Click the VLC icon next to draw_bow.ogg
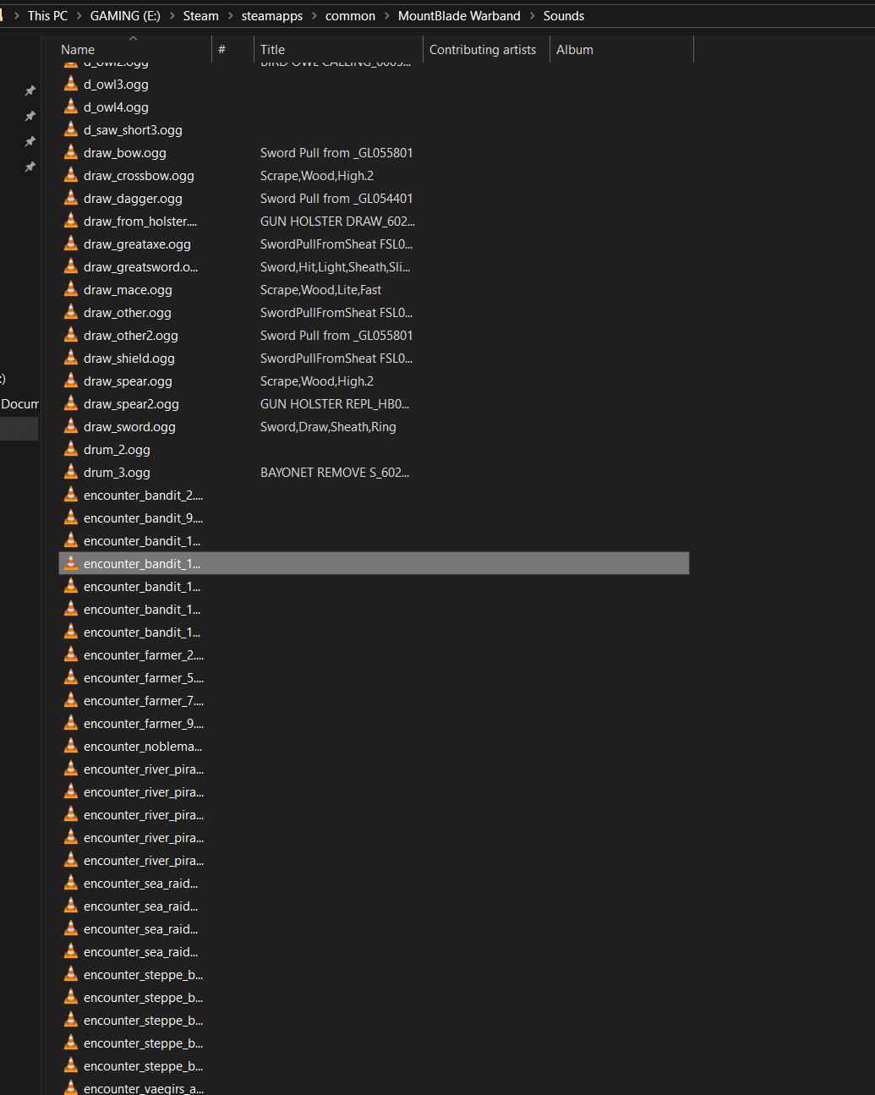The image size is (875, 1095). point(71,153)
